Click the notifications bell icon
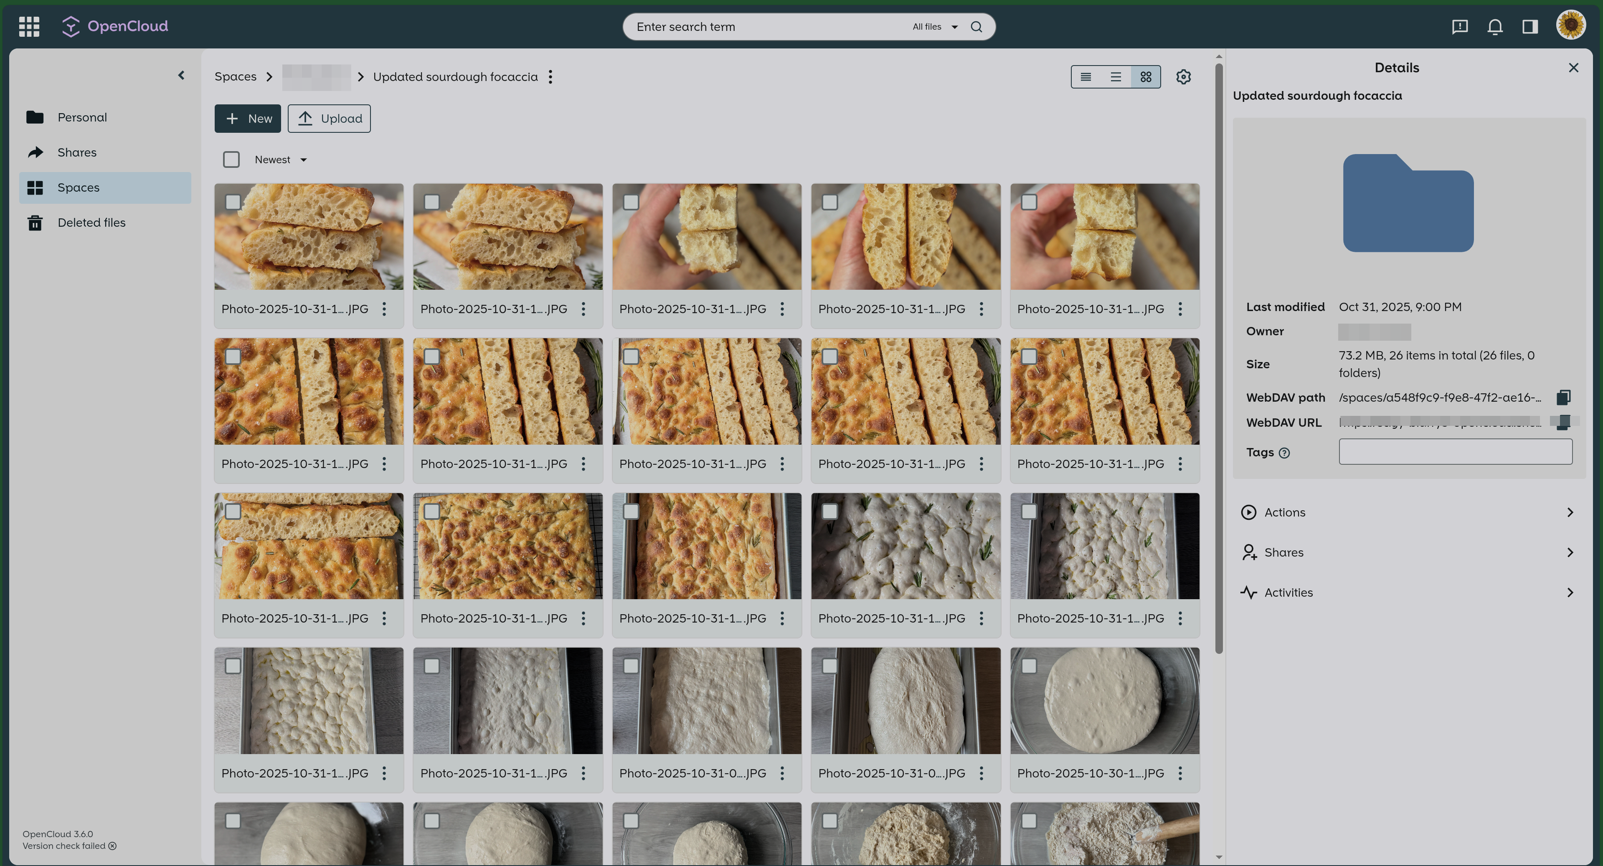Viewport: 1603px width, 866px height. coord(1495,26)
